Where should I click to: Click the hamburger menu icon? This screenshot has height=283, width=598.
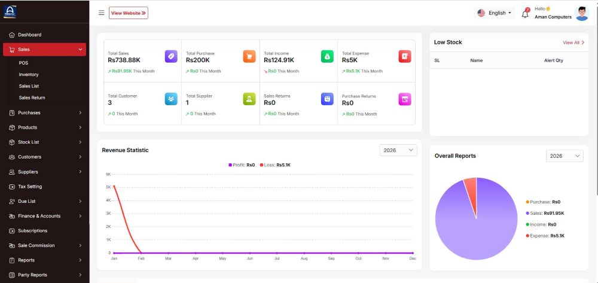click(101, 13)
